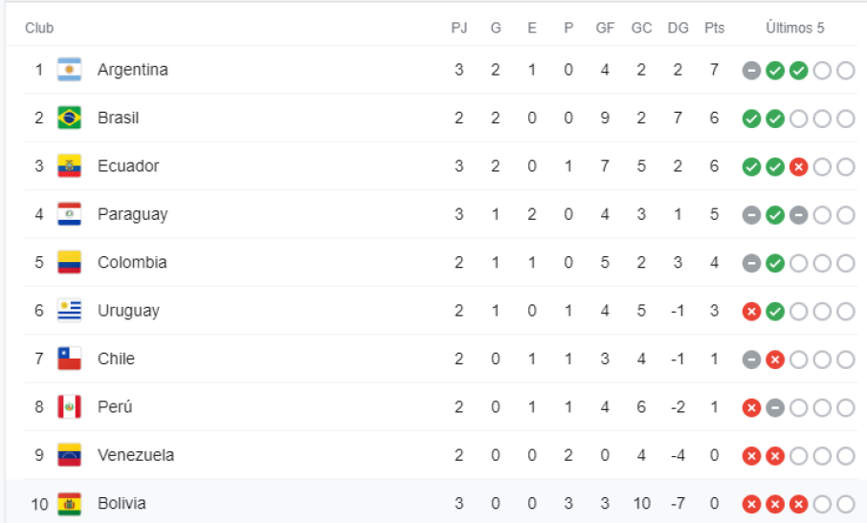Click the Venezuela flag icon
Image resolution: width=867 pixels, height=523 pixels.
pos(69,455)
